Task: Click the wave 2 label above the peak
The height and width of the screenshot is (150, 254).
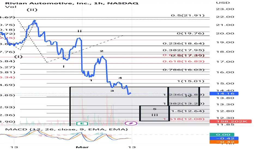Action: pyautogui.click(x=102, y=51)
